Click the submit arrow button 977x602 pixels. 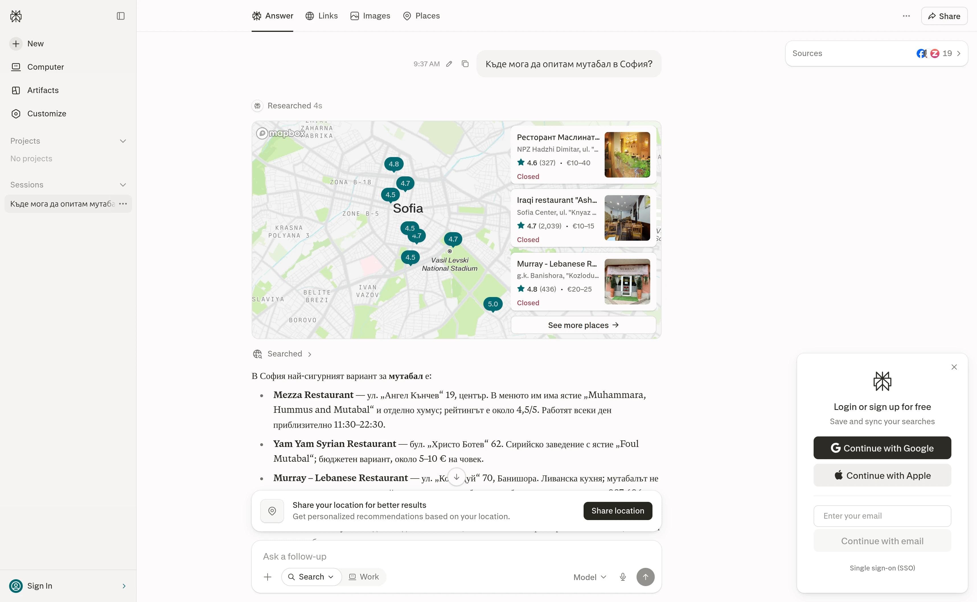point(645,577)
